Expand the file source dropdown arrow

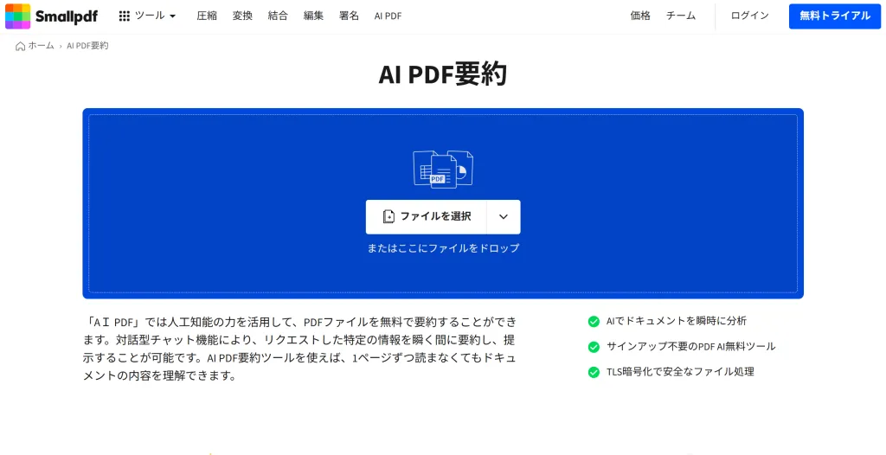click(x=504, y=216)
